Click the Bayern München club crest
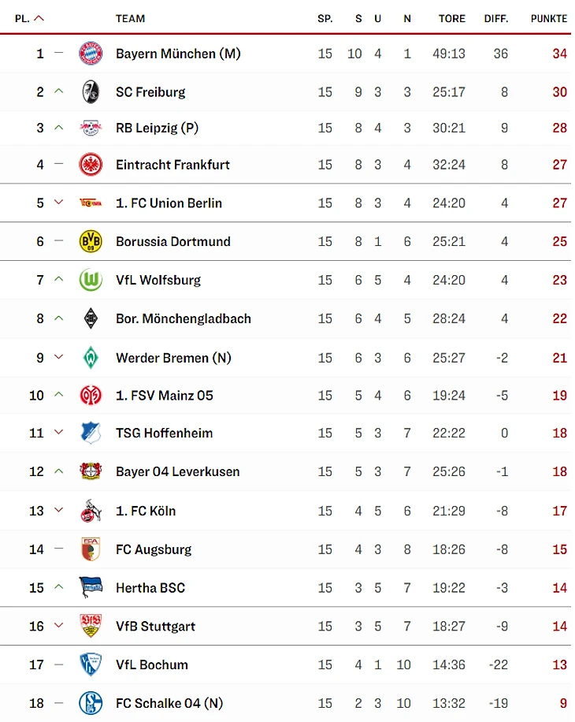The width and height of the screenshot is (575, 722). point(91,54)
